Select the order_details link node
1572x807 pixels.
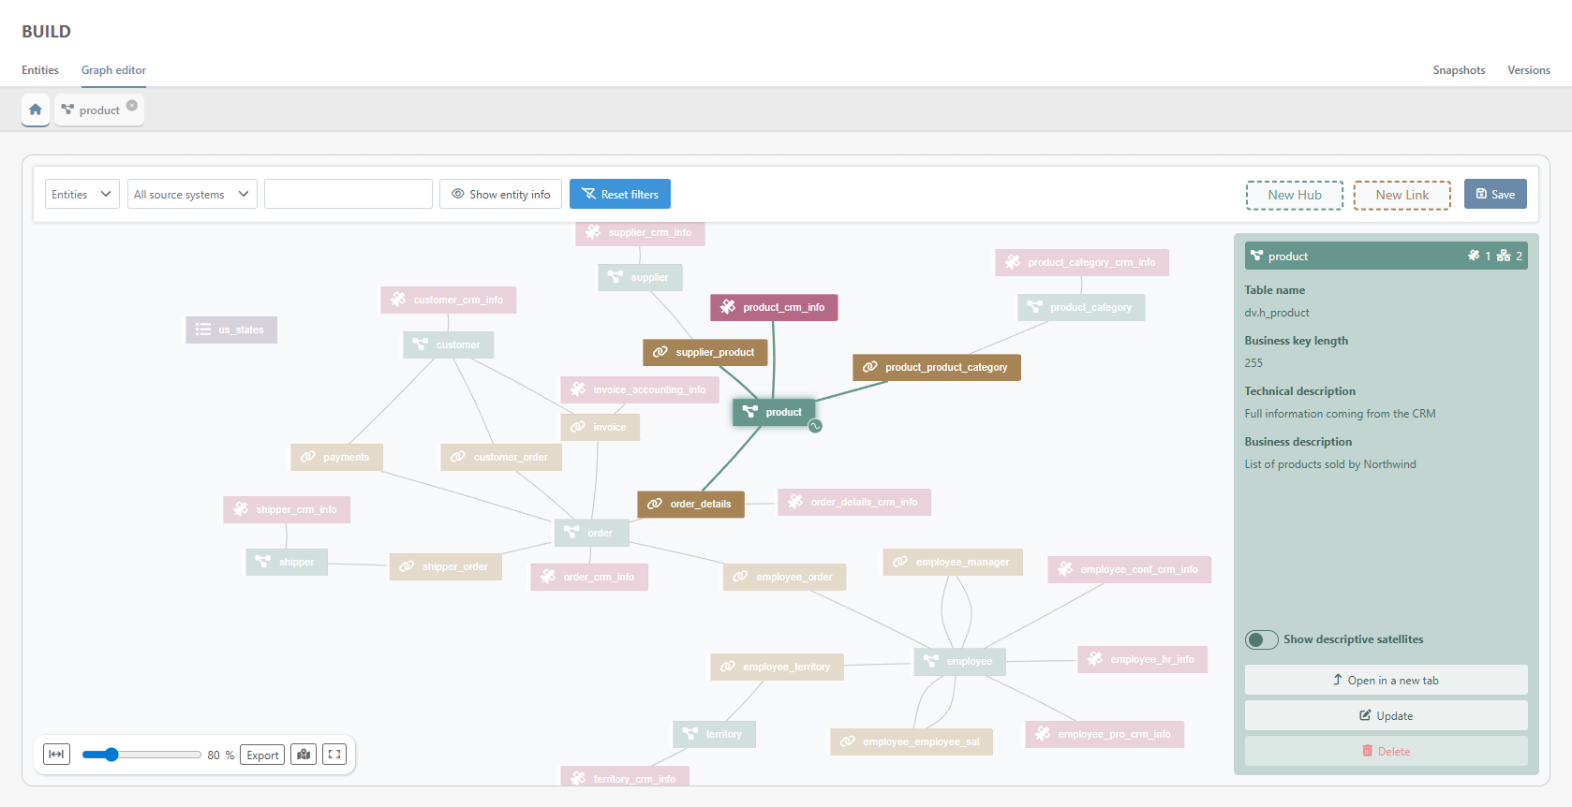point(691,504)
